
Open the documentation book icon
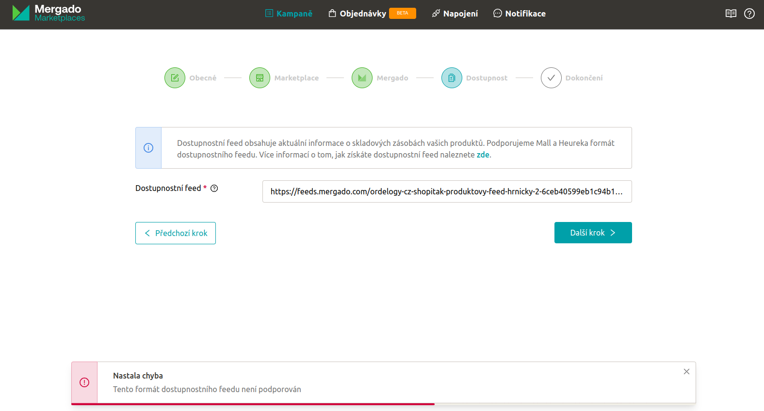[x=731, y=14]
